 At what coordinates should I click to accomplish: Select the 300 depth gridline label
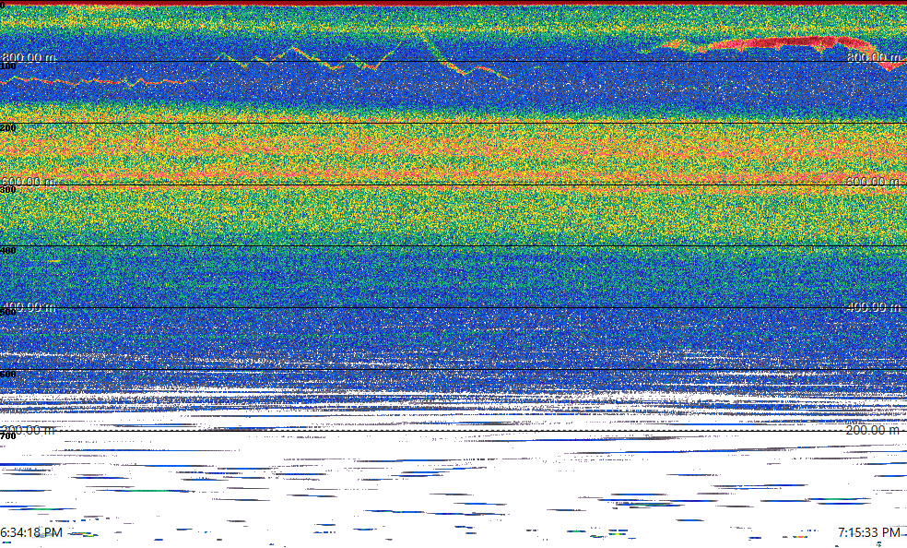coord(8,189)
